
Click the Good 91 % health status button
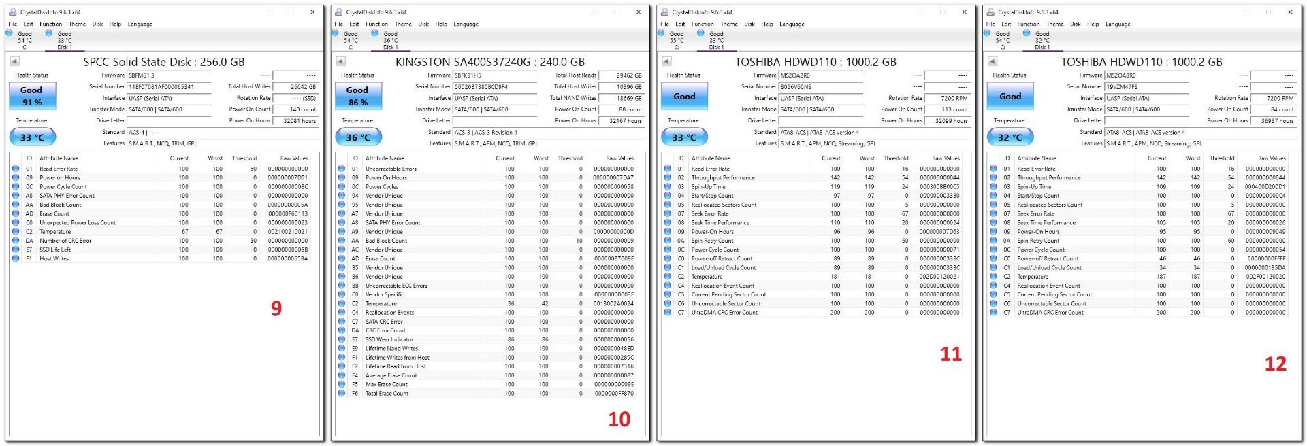[x=32, y=96]
